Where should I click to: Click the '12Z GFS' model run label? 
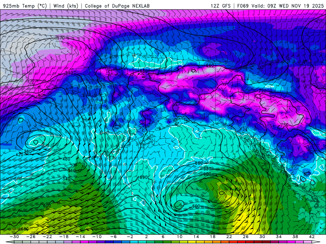(220, 6)
